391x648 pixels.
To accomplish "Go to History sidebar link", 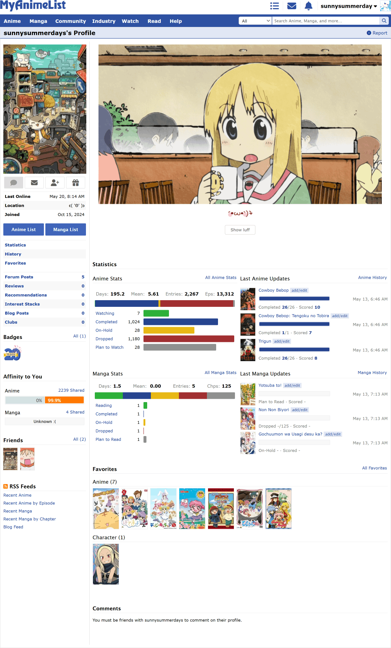I will [13, 254].
